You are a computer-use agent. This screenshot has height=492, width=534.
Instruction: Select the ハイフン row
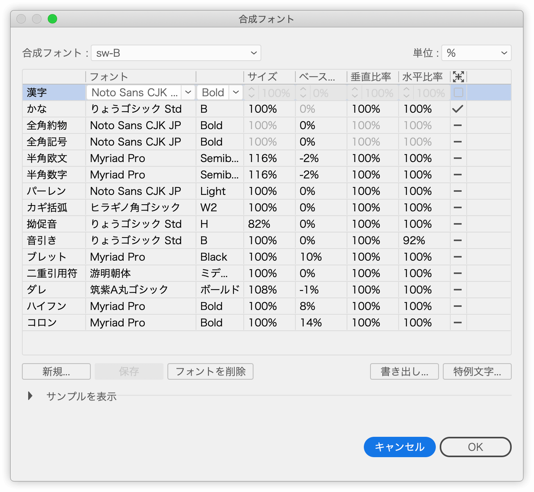coord(267,306)
